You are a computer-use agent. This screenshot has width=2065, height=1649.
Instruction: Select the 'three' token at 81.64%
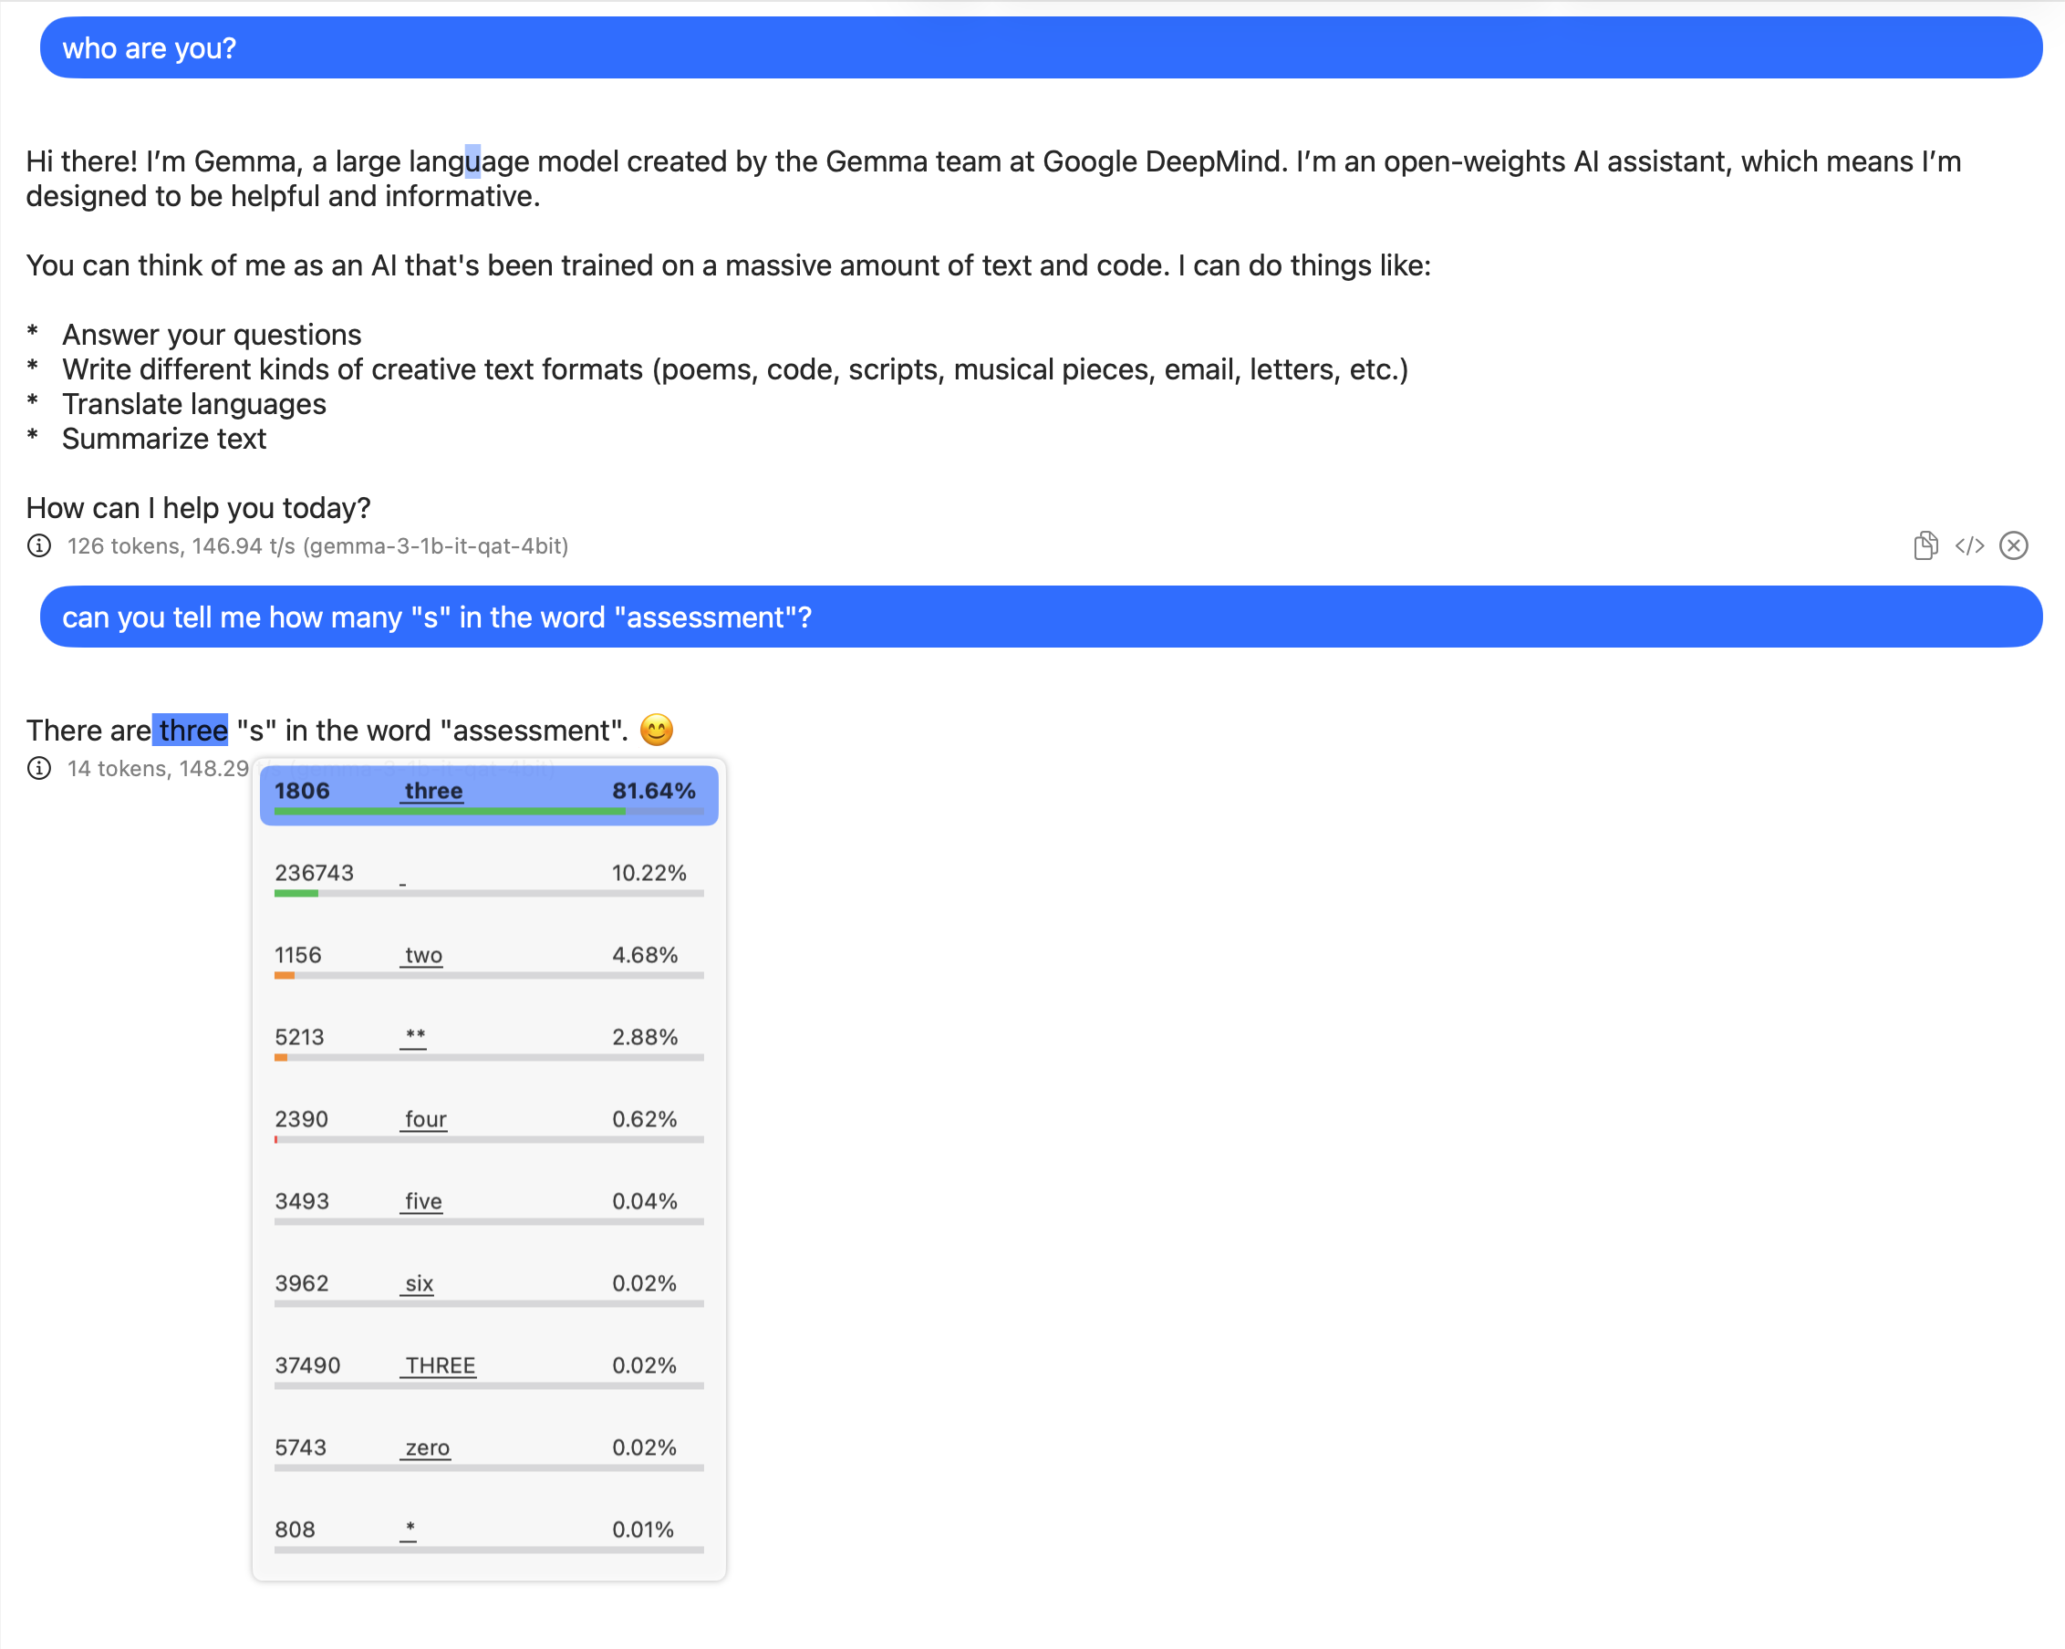(x=489, y=793)
